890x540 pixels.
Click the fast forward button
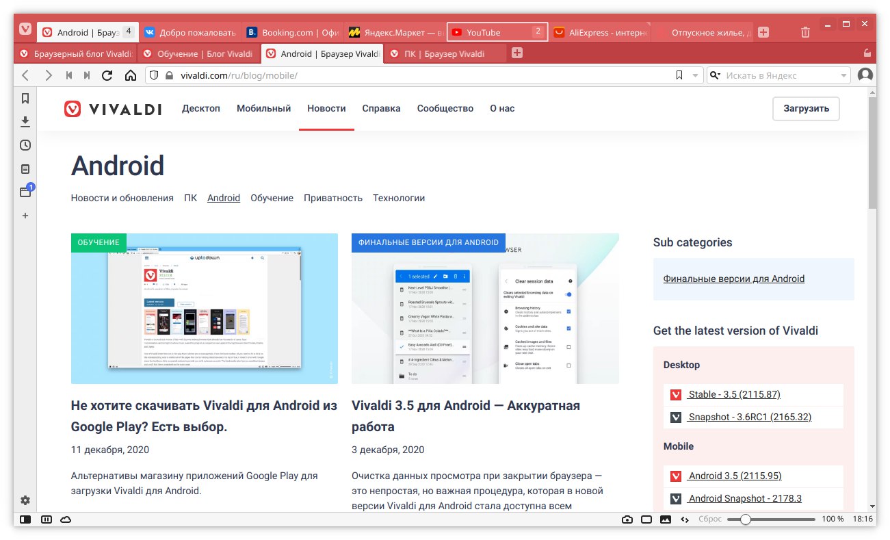[87, 75]
